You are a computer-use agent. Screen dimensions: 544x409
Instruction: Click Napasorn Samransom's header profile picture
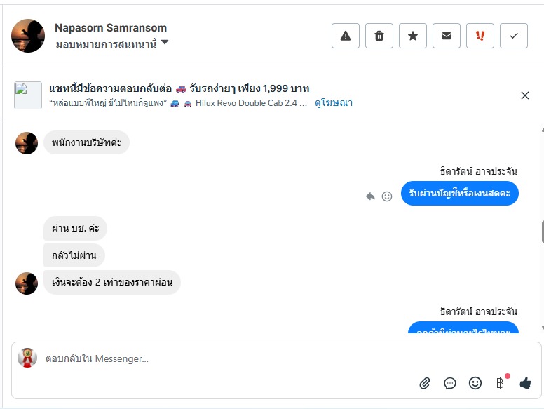[x=28, y=36]
